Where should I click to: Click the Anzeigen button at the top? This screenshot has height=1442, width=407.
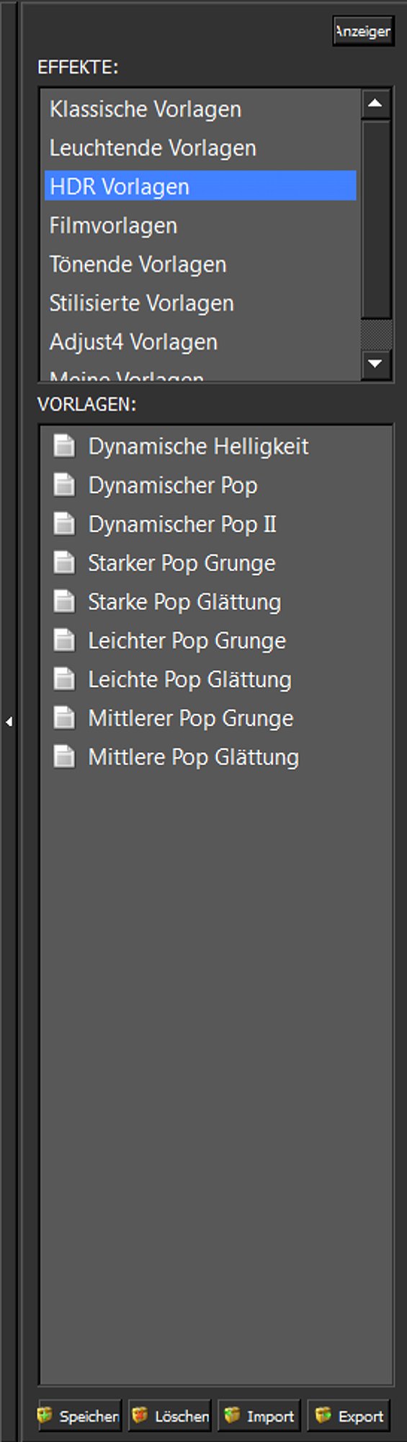363,31
